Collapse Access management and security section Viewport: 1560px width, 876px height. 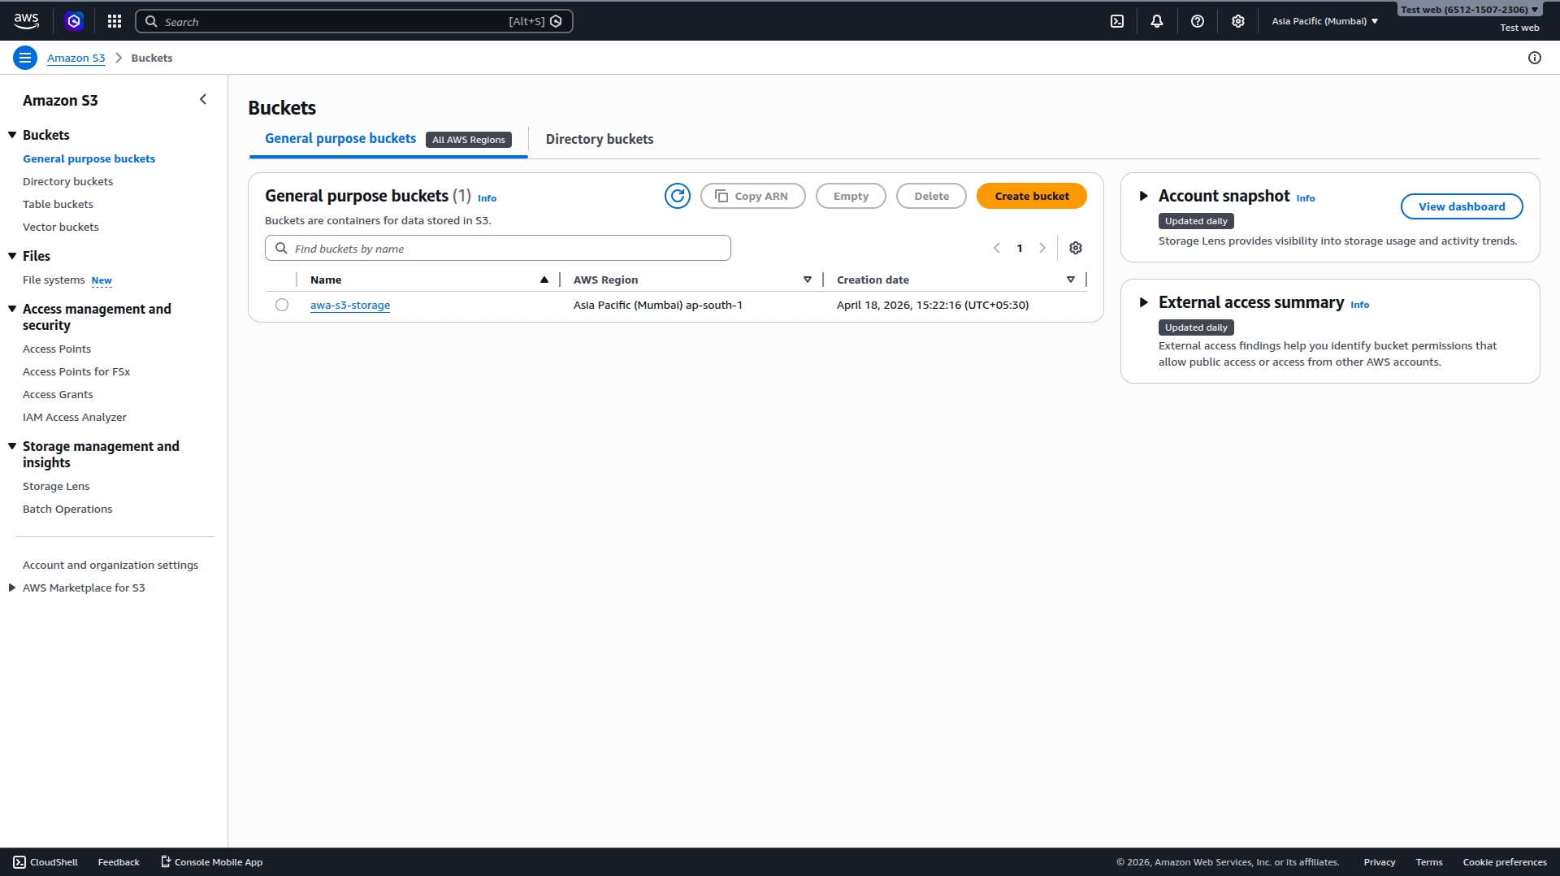[12, 309]
